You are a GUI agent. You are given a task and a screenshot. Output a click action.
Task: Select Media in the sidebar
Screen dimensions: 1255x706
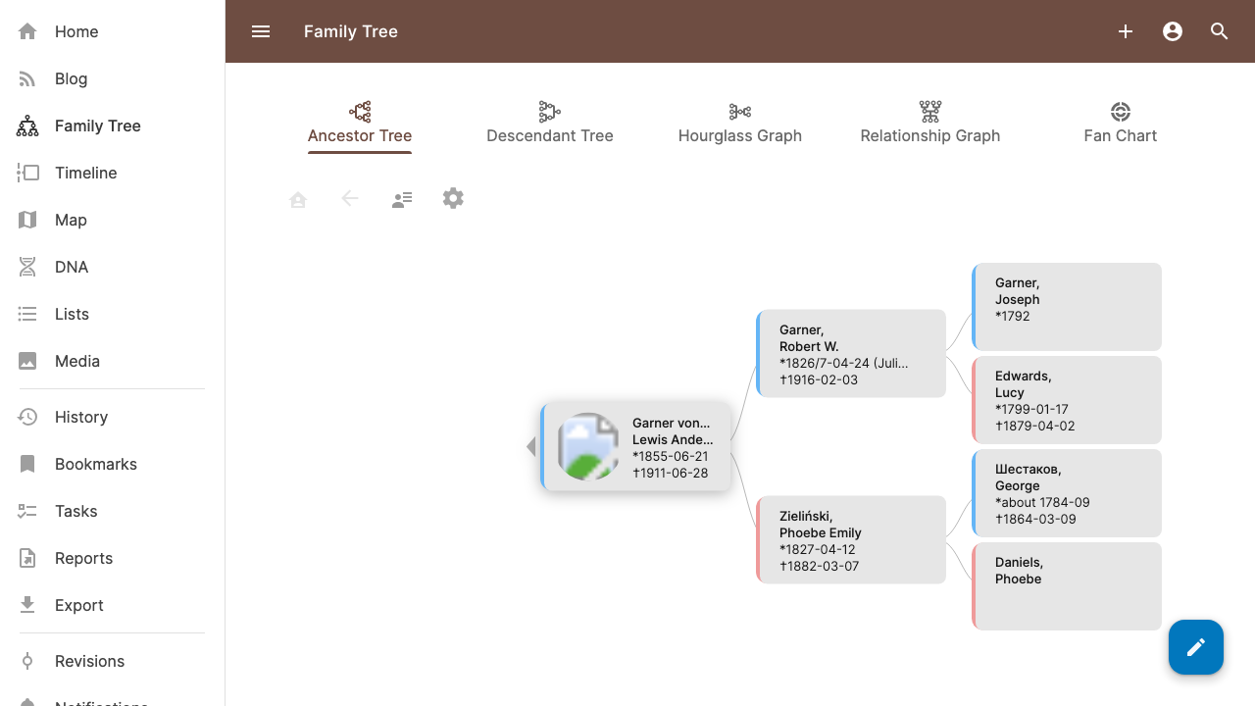click(112, 361)
